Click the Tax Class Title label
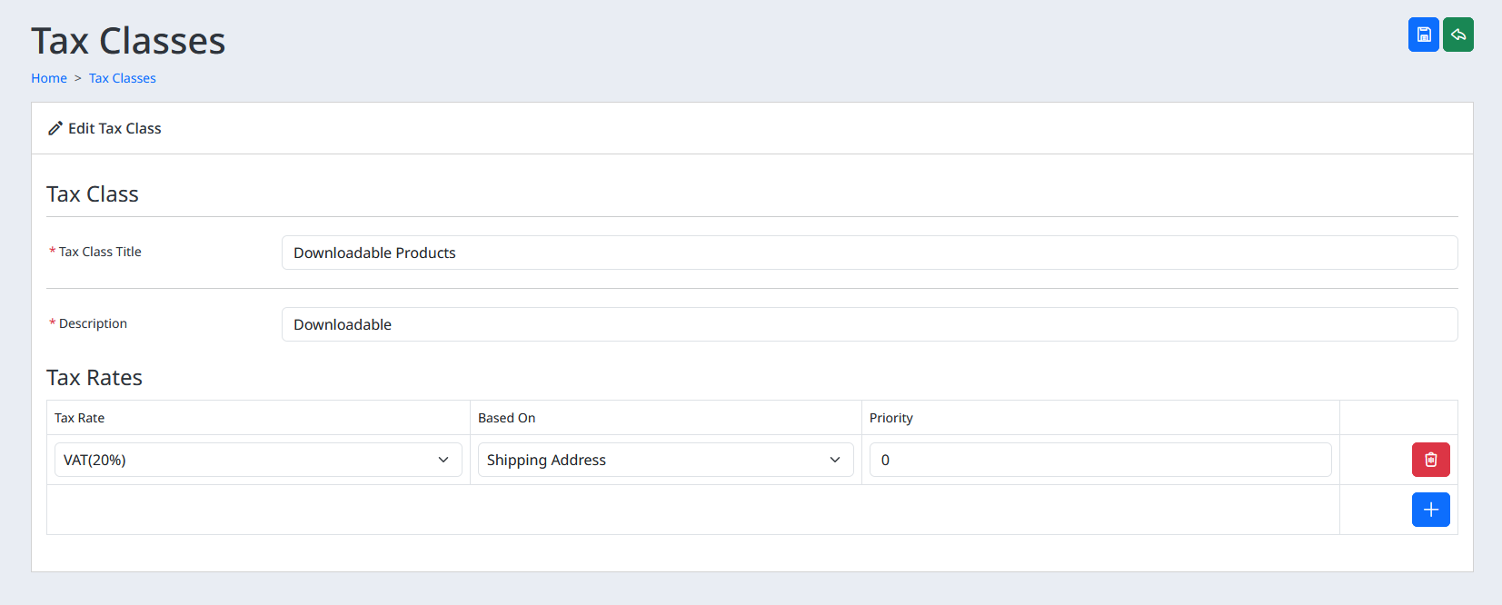The width and height of the screenshot is (1502, 605). point(100,252)
